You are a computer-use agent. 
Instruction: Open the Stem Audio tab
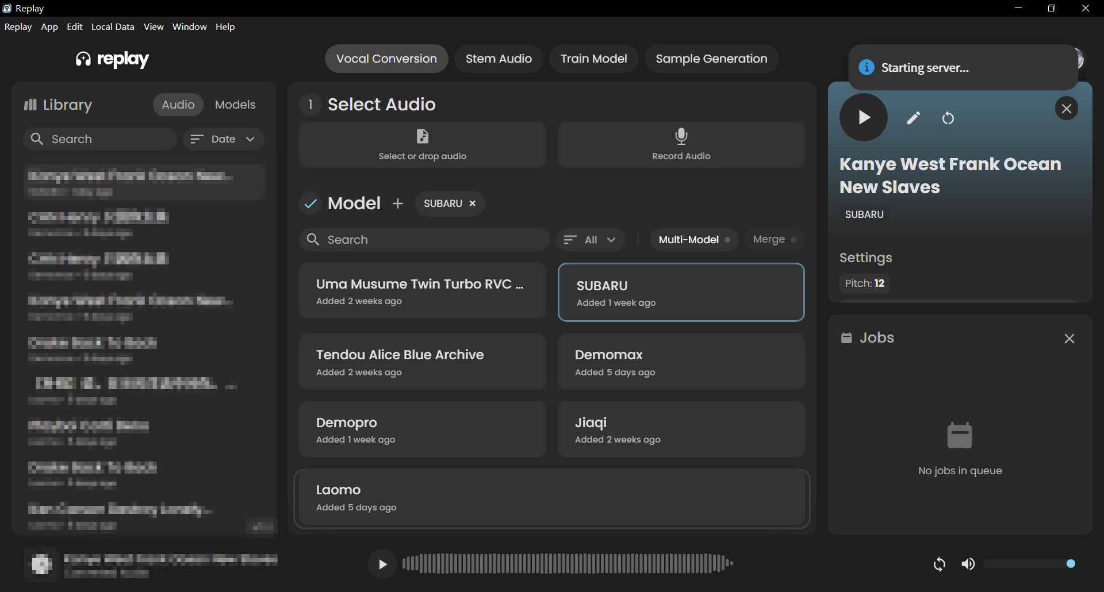tap(499, 59)
